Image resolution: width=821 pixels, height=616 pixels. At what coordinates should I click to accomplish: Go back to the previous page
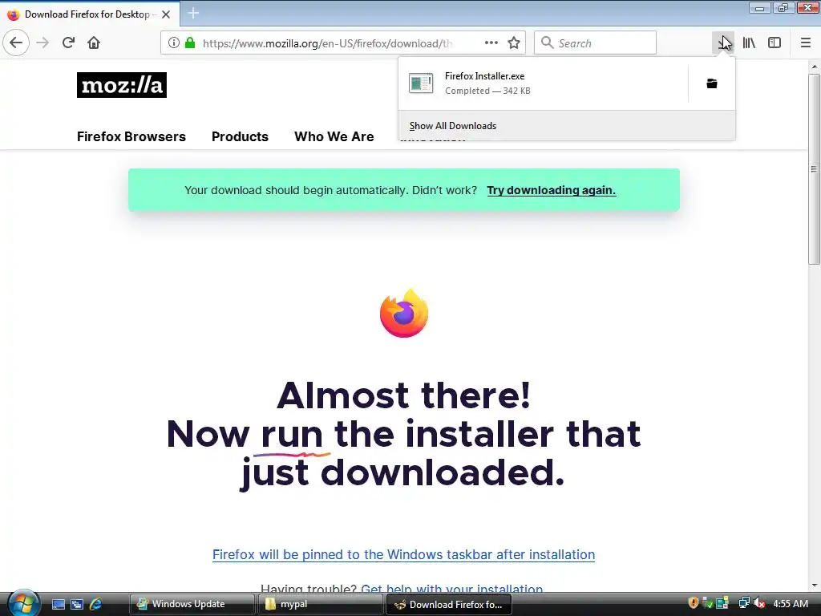pyautogui.click(x=16, y=43)
